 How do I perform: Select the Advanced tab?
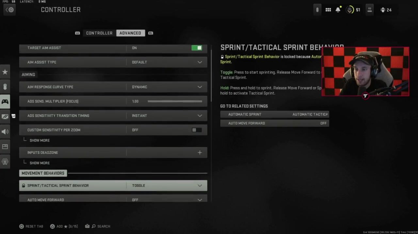[x=130, y=33]
